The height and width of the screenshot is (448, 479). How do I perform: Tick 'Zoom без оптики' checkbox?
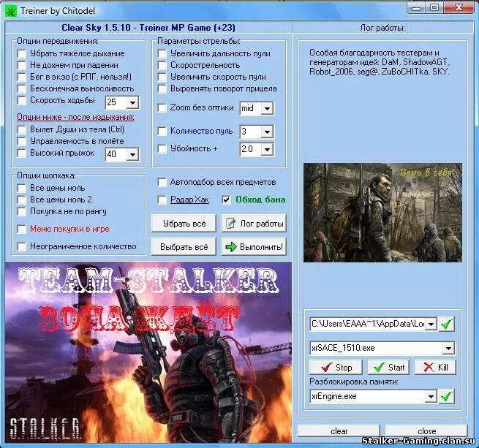(162, 108)
